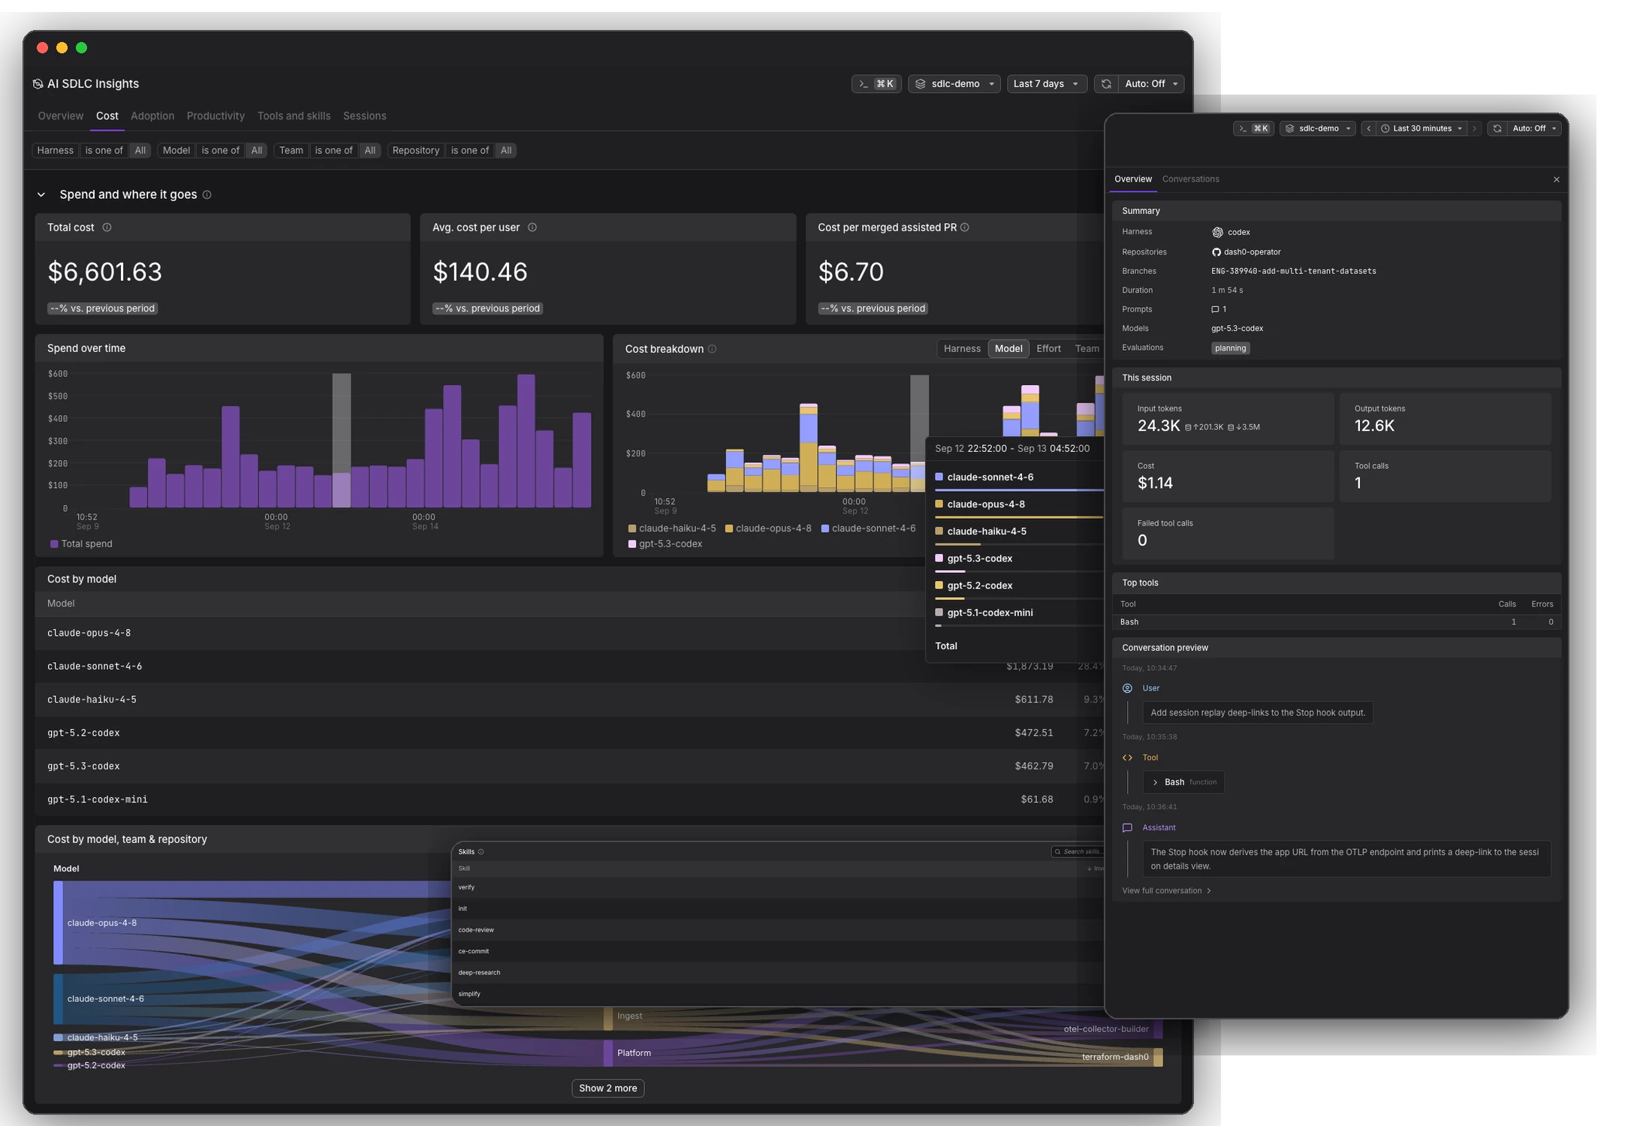Click the Tool code-brackets icon in conversation preview
Viewport: 1652px width, 1126px height.
(x=1127, y=758)
